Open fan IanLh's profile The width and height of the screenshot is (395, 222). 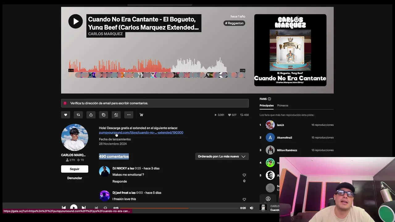(281, 125)
